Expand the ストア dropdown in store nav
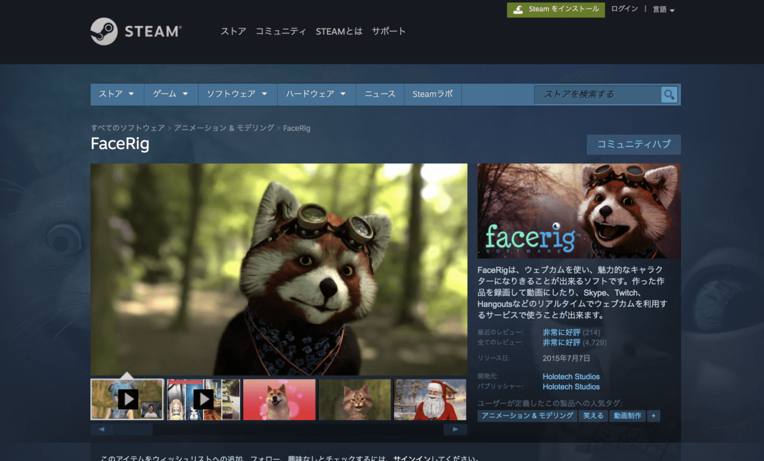This screenshot has height=461, width=764. [x=117, y=94]
